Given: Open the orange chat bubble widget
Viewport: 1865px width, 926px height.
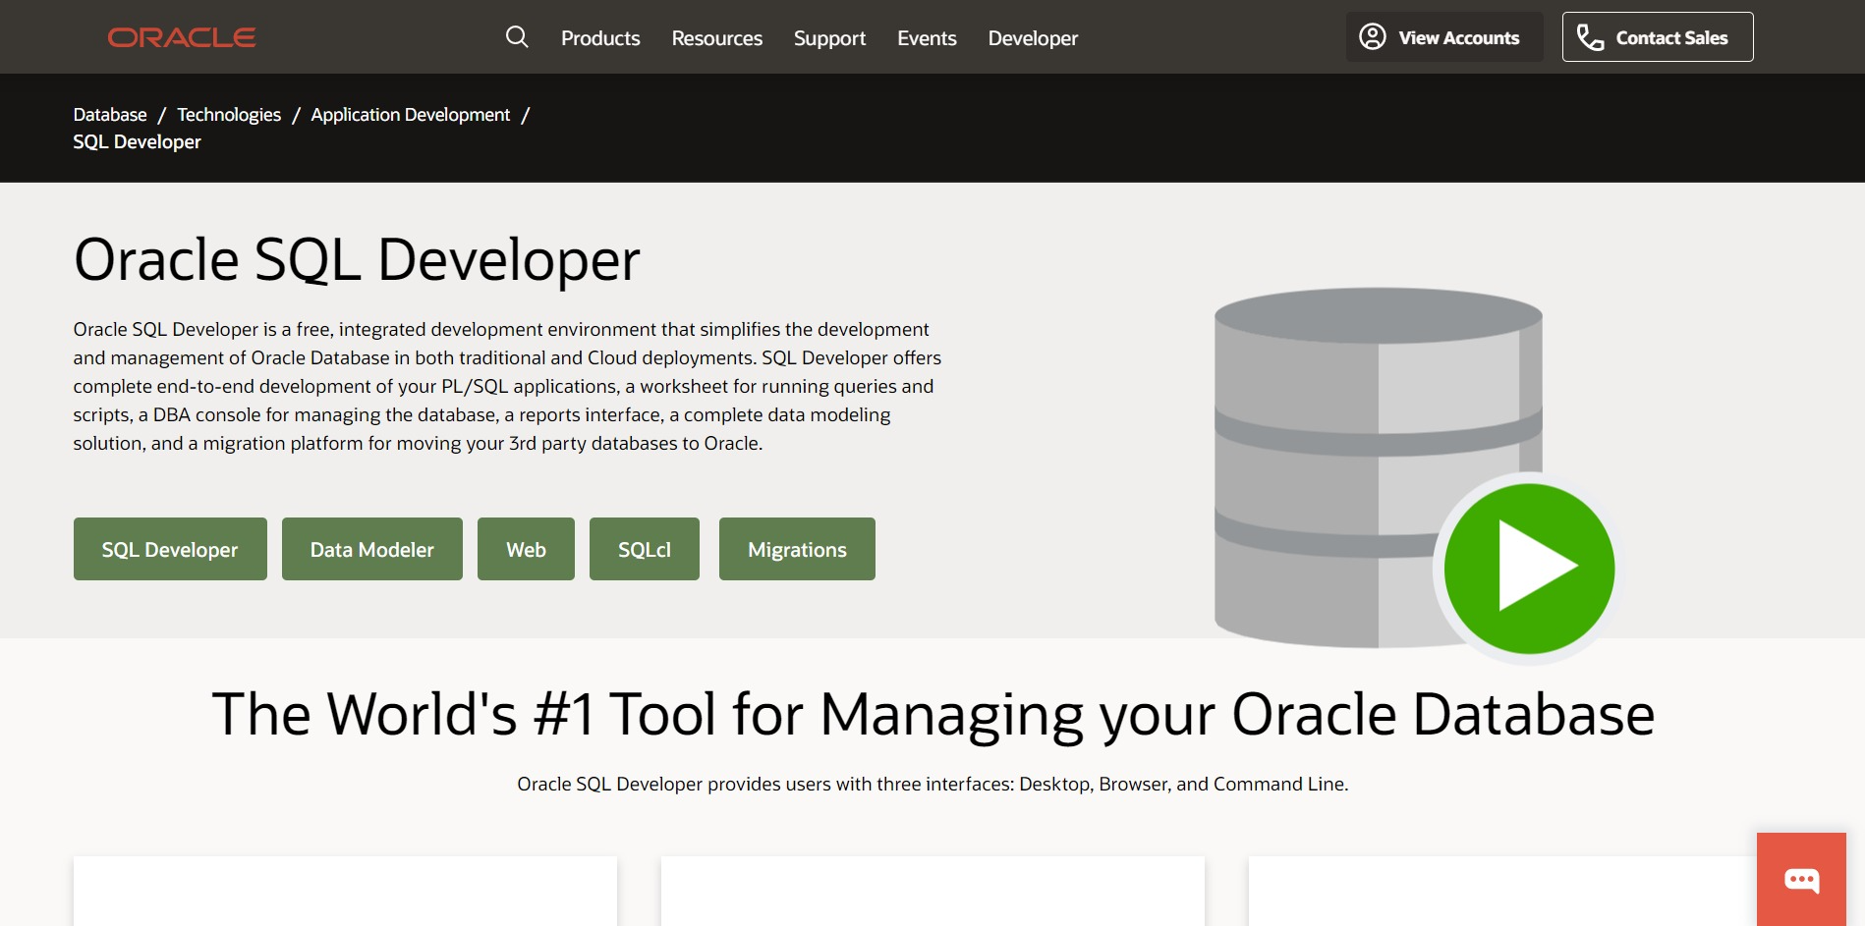Looking at the screenshot, I should pyautogui.click(x=1801, y=880).
